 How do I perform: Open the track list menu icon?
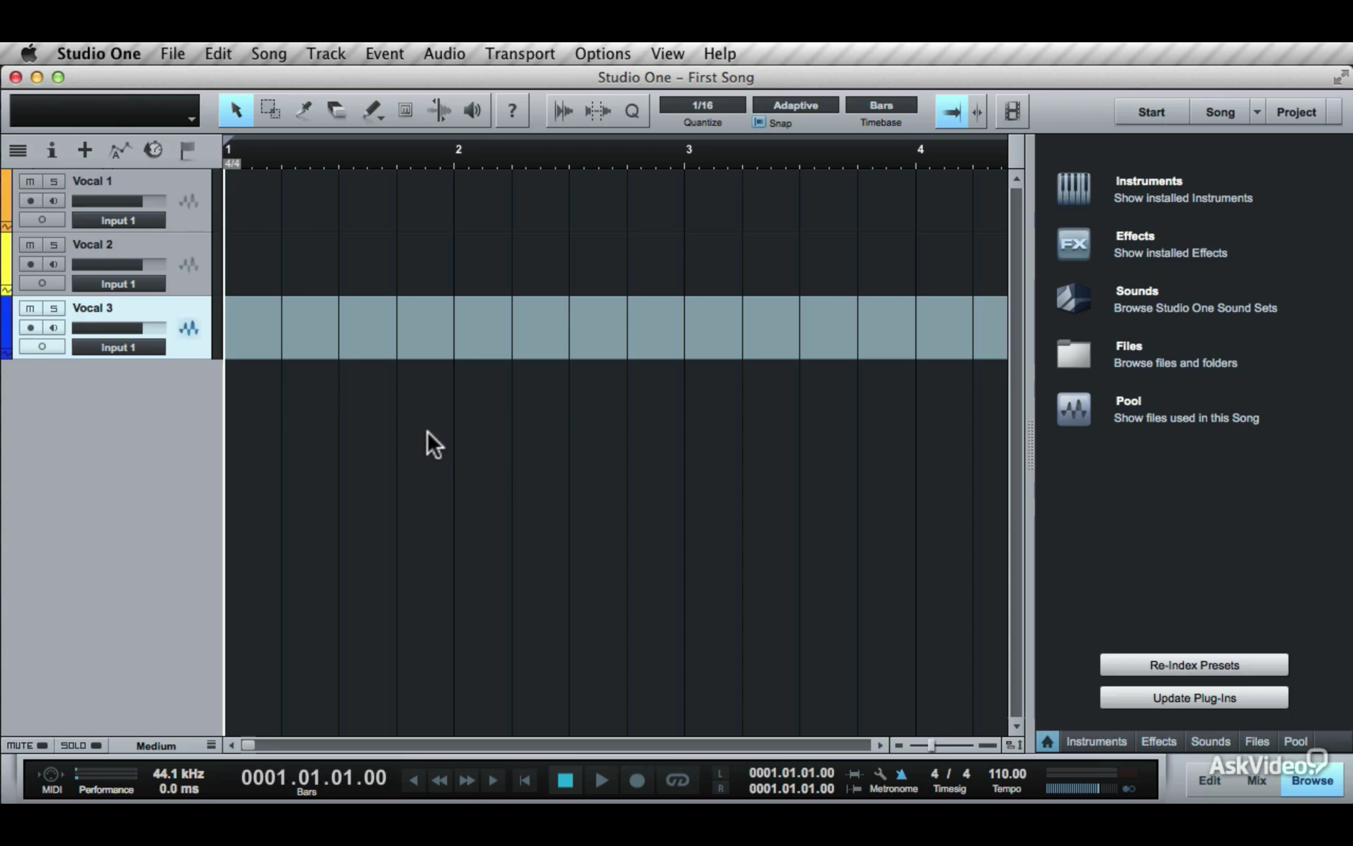point(17,150)
